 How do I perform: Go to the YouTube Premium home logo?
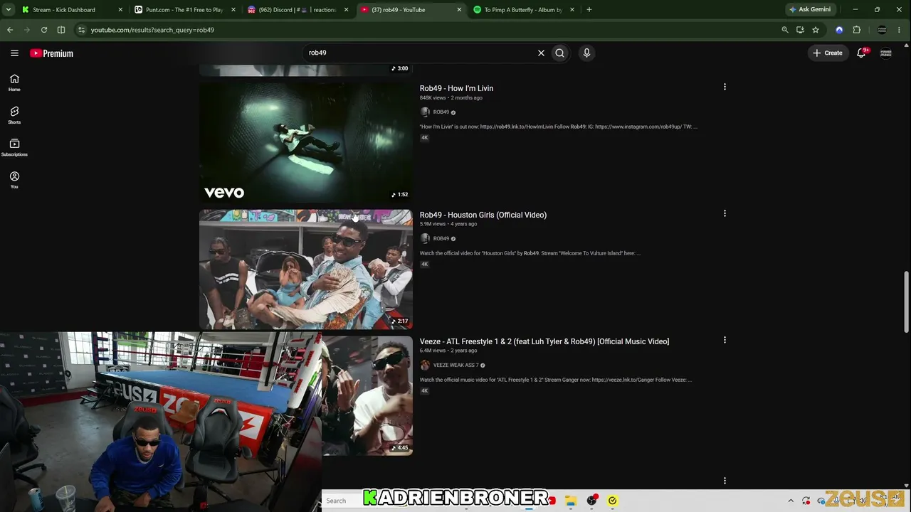[x=51, y=53]
